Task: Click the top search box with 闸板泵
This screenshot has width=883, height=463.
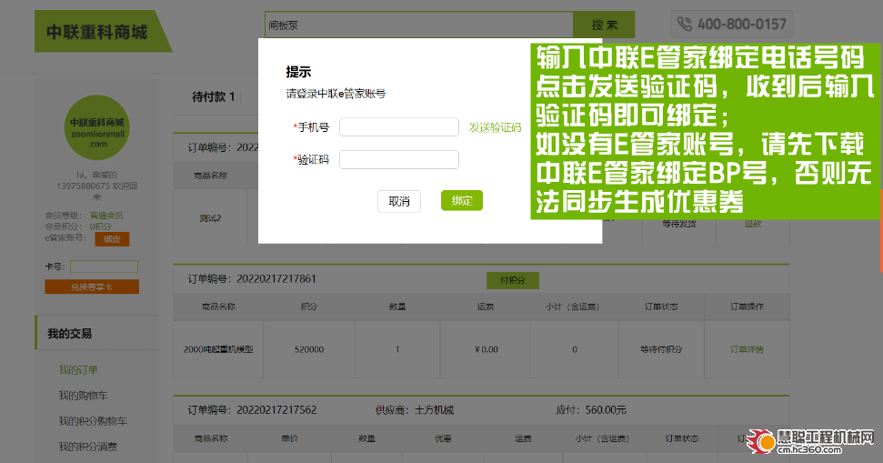Action: click(x=419, y=25)
